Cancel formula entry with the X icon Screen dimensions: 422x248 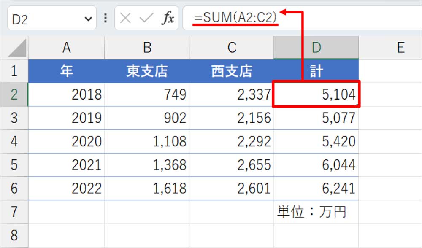pyautogui.click(x=125, y=19)
